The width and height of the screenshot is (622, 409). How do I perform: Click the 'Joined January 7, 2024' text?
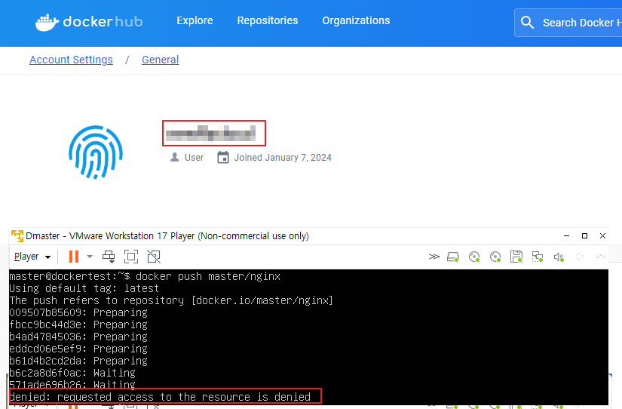[x=283, y=158]
